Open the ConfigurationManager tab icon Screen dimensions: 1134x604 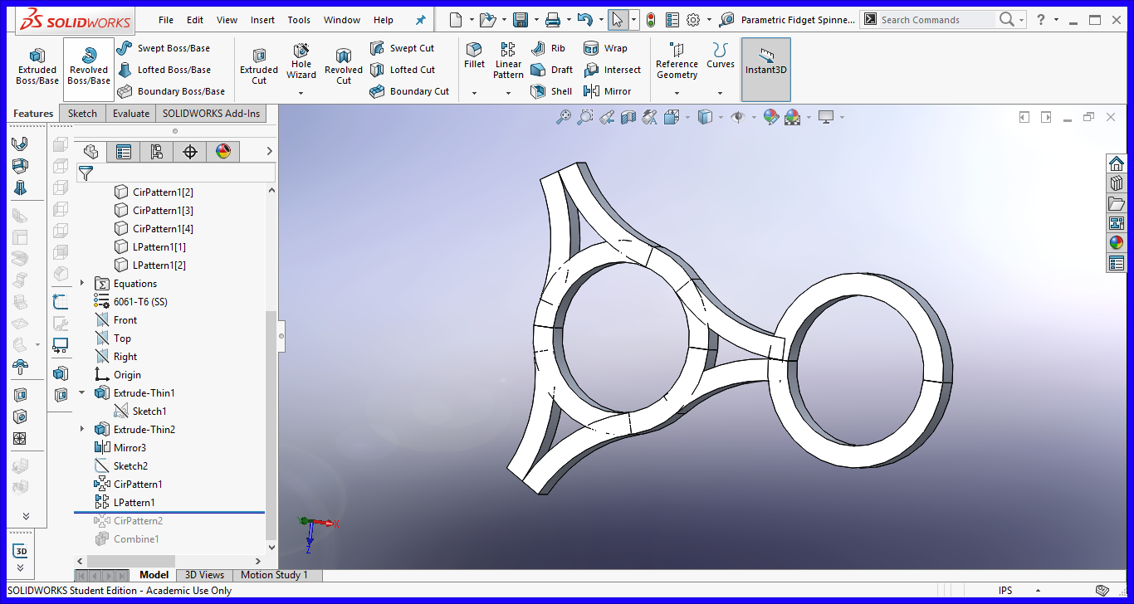click(157, 152)
